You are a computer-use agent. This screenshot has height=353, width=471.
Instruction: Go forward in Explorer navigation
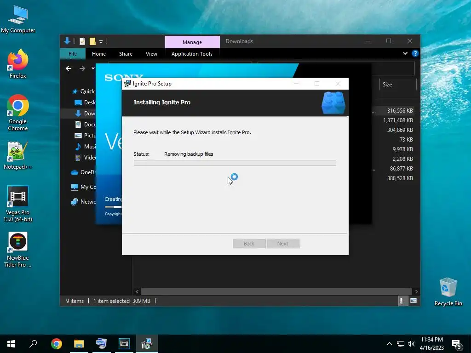[82, 69]
